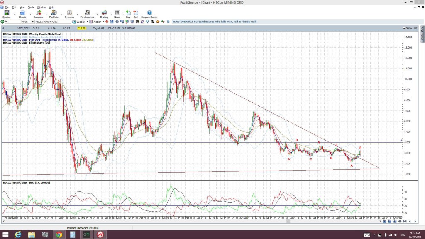Open the NYSE exchange dropdown
The height and width of the screenshot is (239, 425).
click(x=32, y=22)
